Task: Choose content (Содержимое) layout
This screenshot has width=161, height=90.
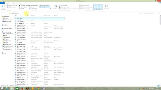Action: (33, 9)
